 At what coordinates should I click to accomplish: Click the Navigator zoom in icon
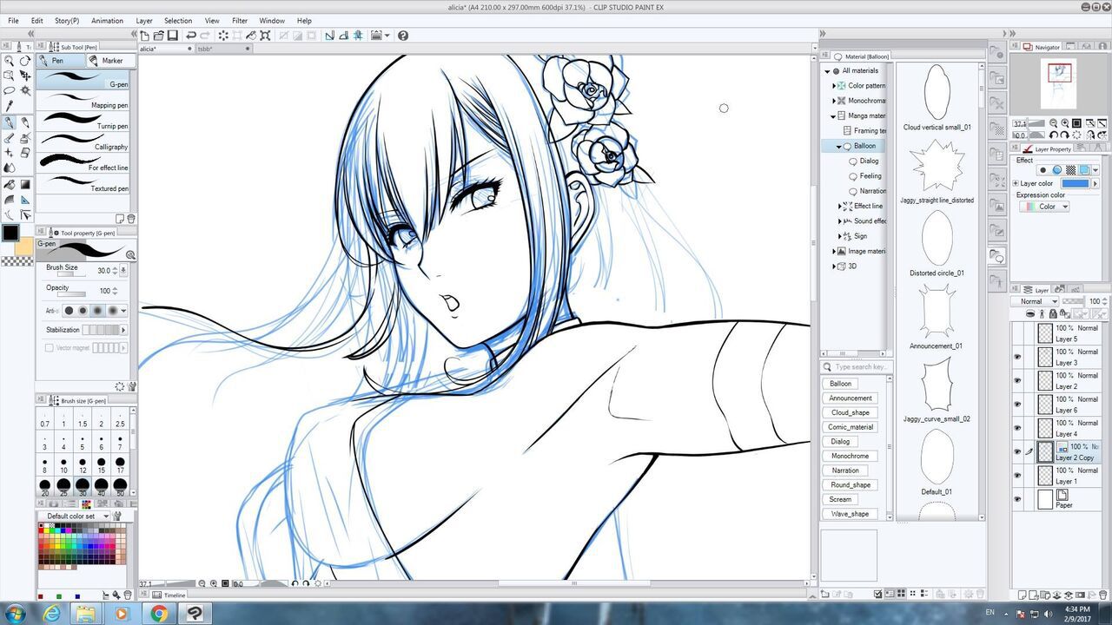[x=1065, y=123]
